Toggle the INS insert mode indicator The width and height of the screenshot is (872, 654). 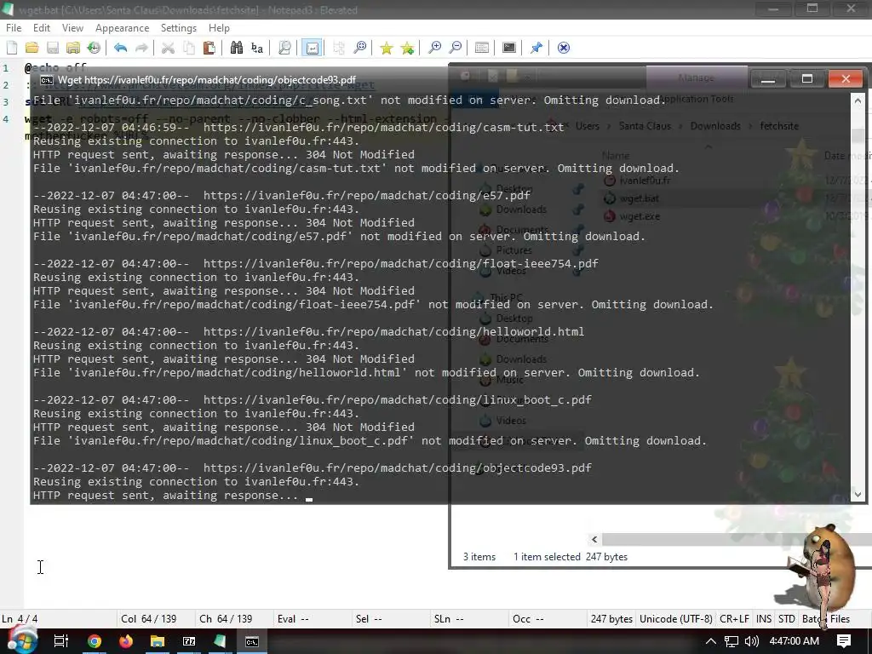coord(764,618)
